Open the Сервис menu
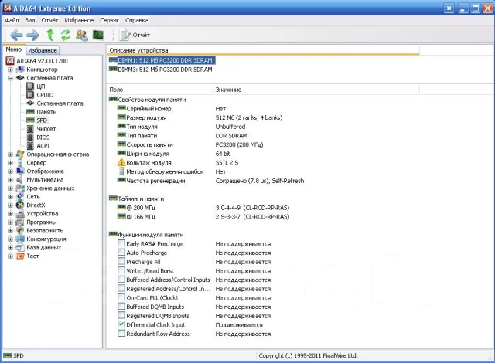 pos(109,20)
